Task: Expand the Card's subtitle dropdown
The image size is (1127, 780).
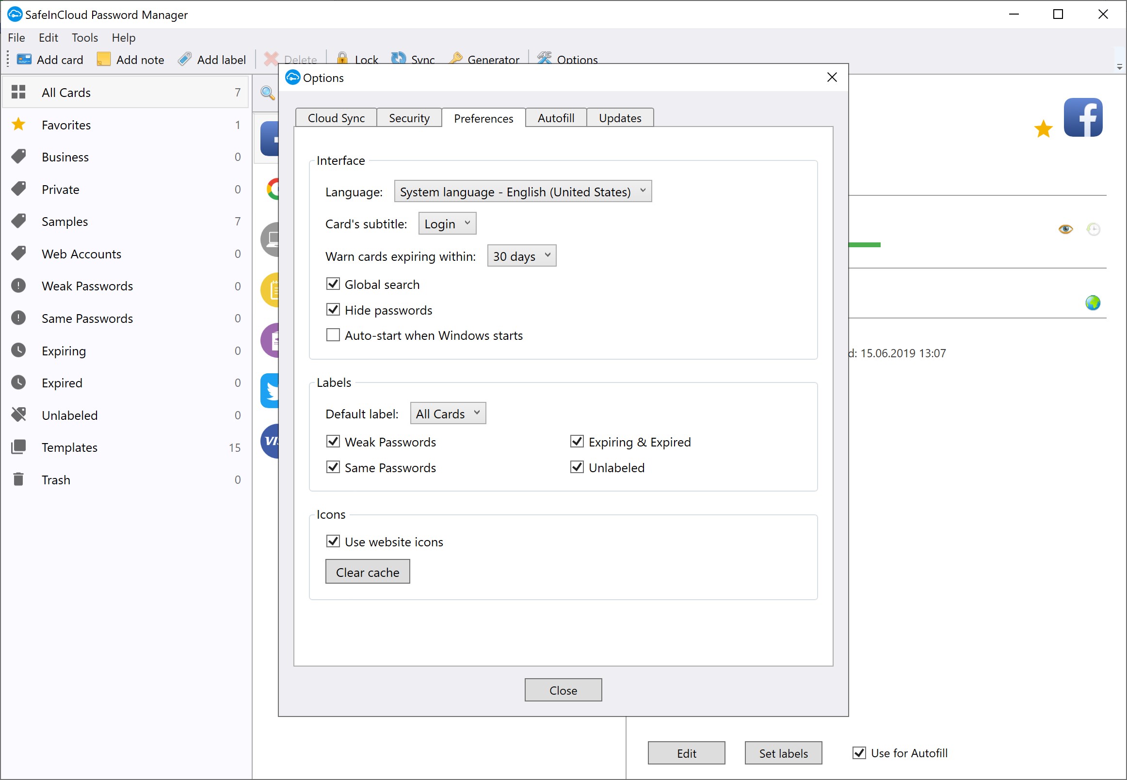Action: 447,224
